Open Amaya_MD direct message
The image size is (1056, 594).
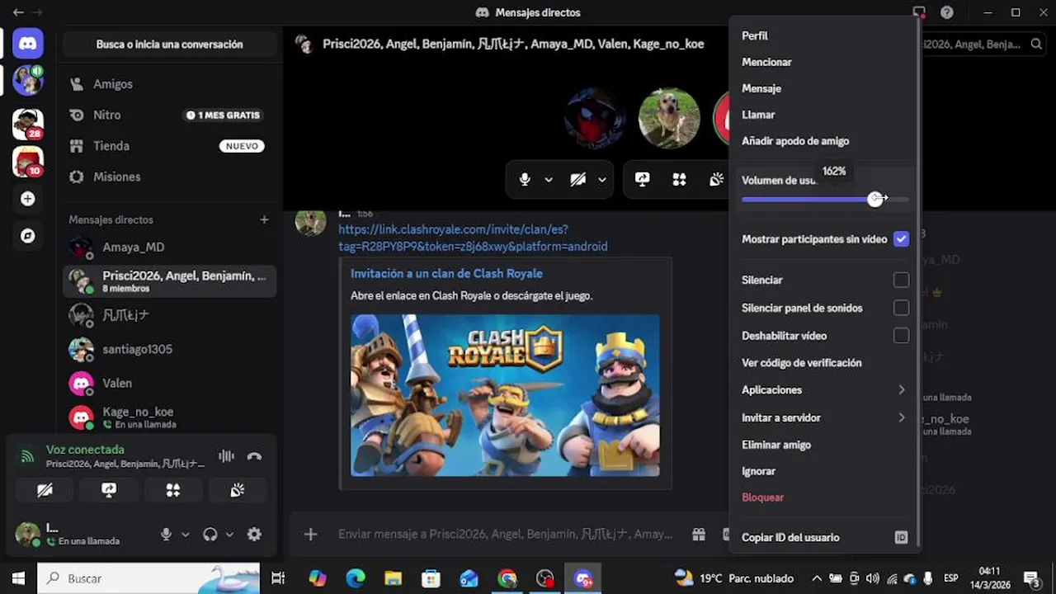tap(169, 247)
